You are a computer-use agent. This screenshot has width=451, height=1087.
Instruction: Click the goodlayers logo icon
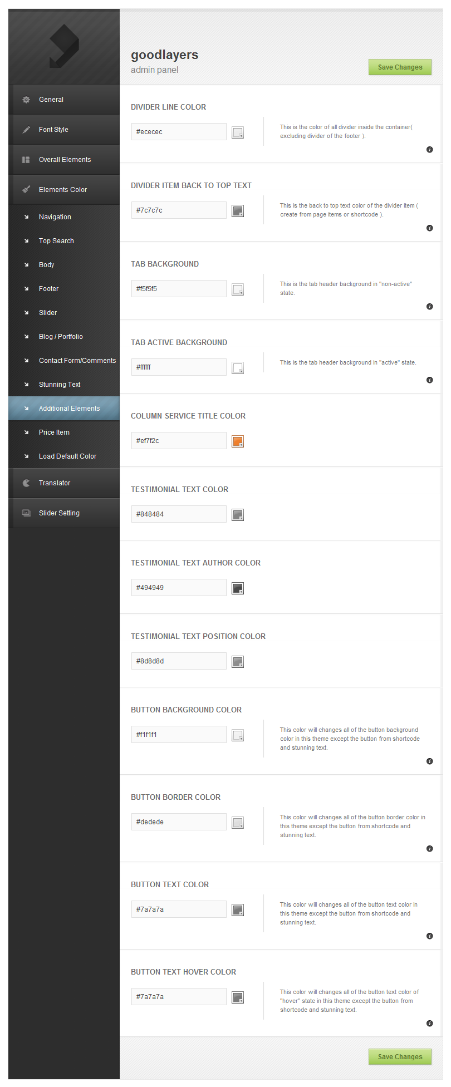[x=64, y=46]
